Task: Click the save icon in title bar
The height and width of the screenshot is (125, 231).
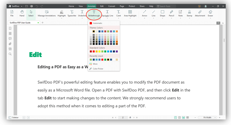Action: 27,6
